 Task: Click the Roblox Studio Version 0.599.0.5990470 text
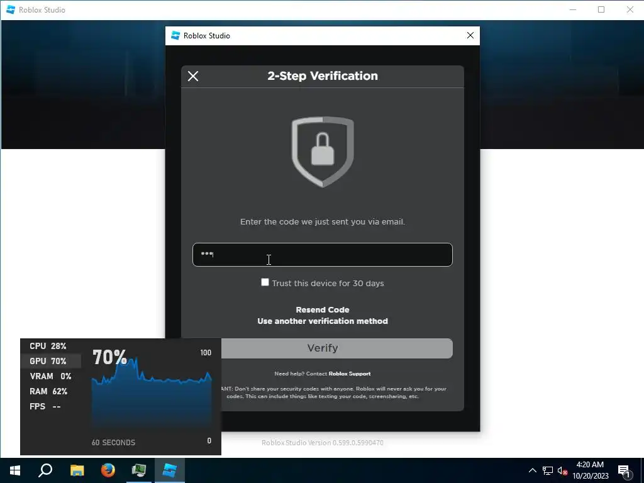point(323,443)
